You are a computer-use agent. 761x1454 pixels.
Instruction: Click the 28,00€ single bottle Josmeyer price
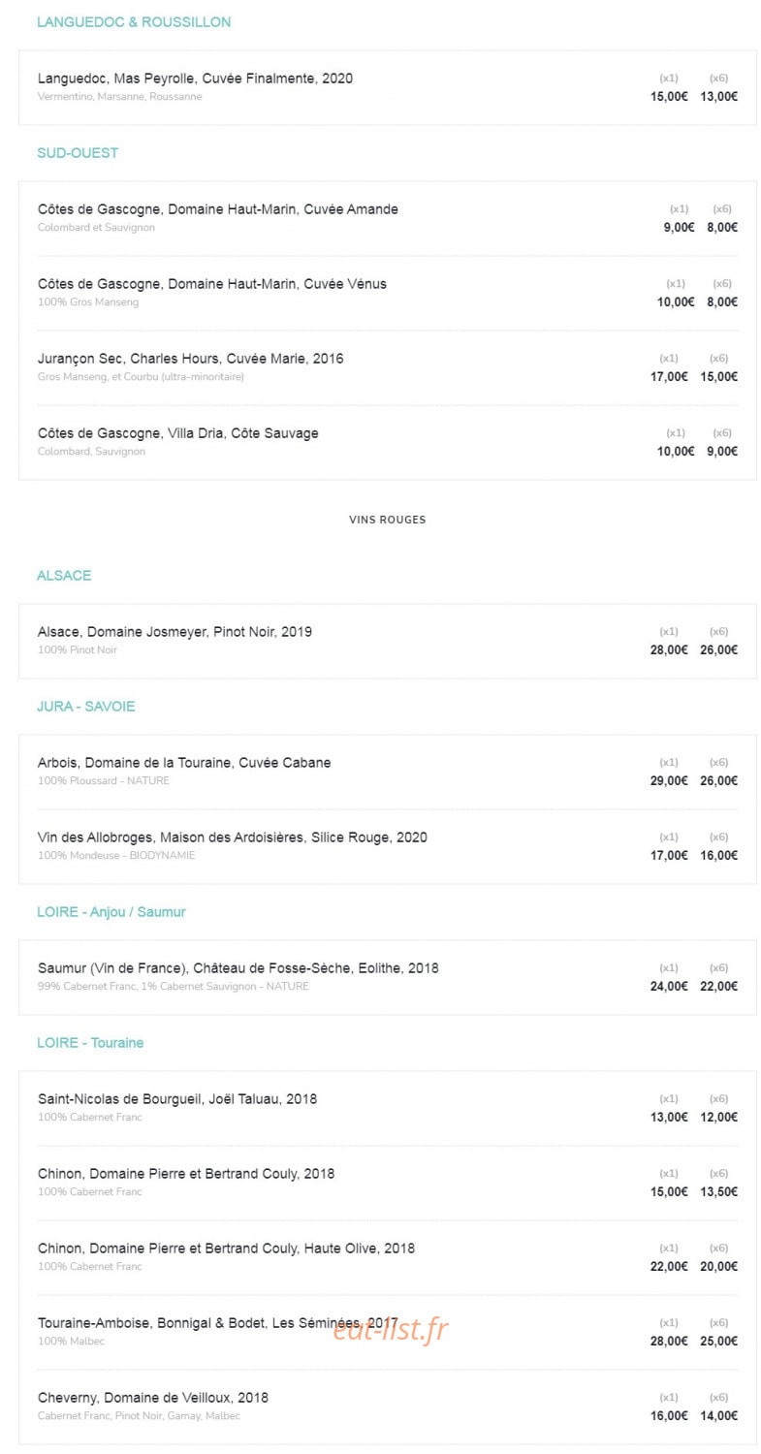click(669, 649)
